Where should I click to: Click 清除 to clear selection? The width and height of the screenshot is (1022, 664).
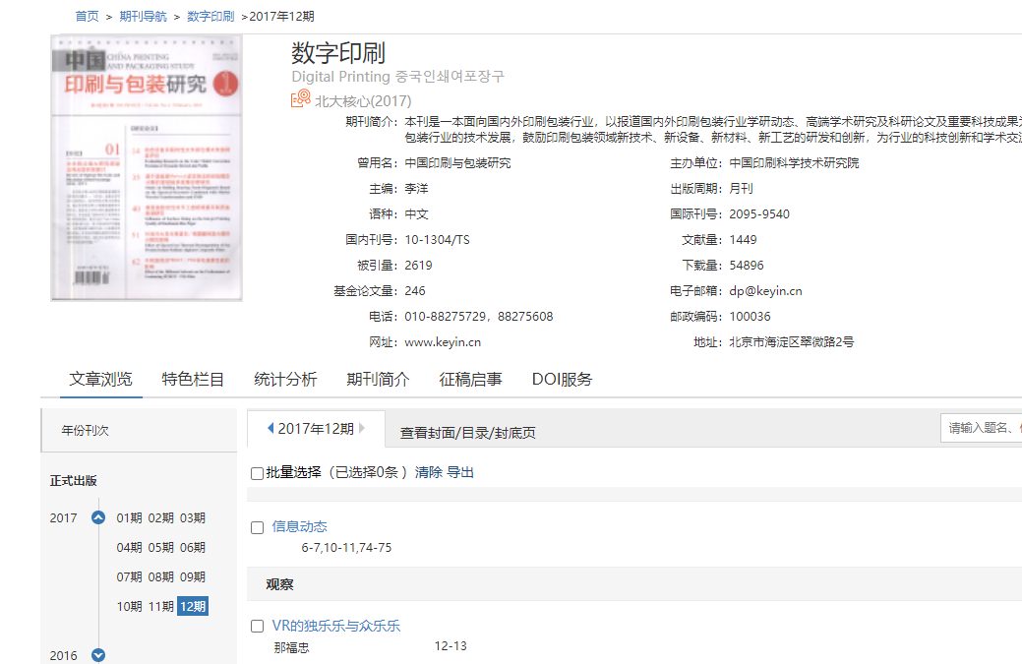point(429,472)
